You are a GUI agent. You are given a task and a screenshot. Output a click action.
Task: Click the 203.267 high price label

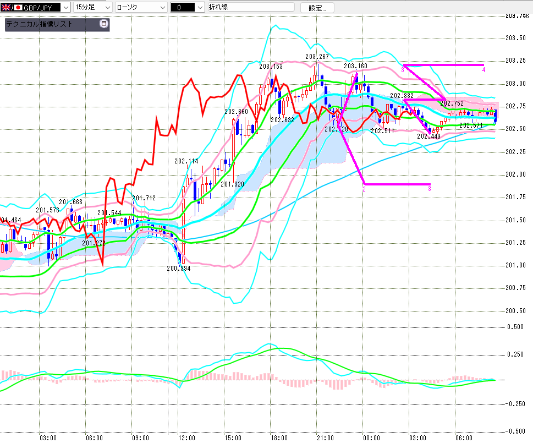pyautogui.click(x=317, y=57)
